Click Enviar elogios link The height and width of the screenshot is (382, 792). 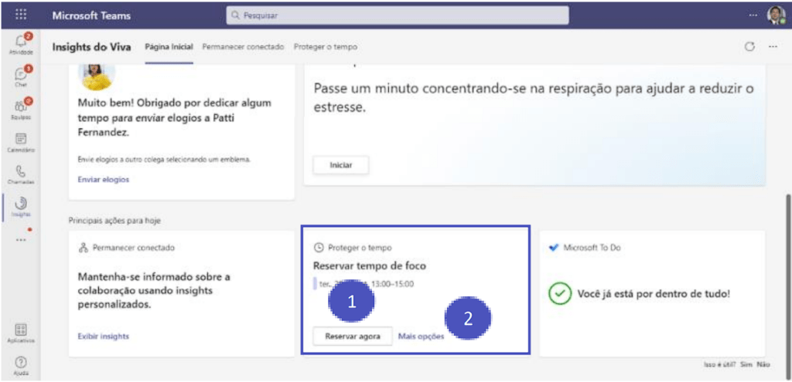(x=104, y=179)
